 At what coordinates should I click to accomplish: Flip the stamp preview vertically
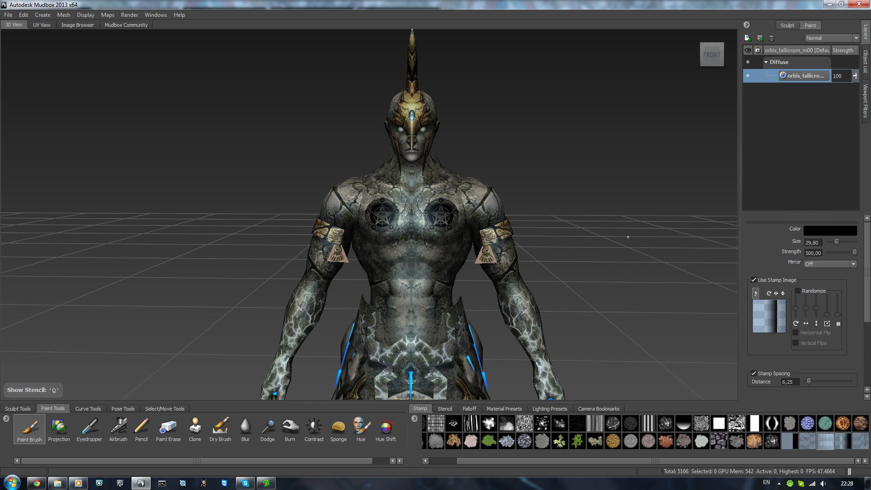(x=783, y=294)
